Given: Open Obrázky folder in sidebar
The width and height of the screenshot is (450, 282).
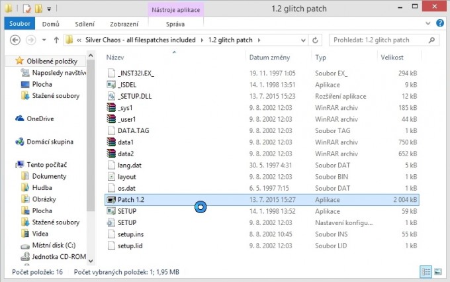Looking at the screenshot, I should coord(44,199).
